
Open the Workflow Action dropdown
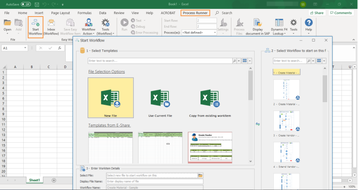click(88, 27)
